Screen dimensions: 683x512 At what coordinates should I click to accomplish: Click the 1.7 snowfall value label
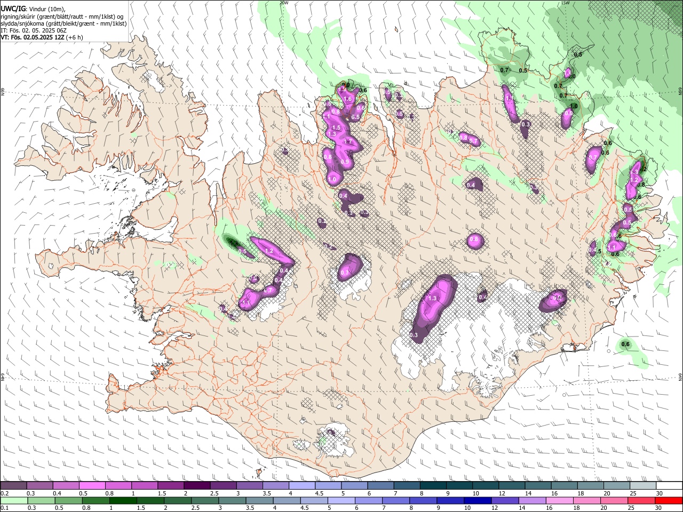pyautogui.click(x=348, y=141)
